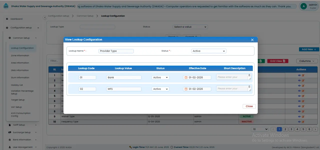320x150 pixels.
Task: Click the DWASA logo in the header
Action: point(6,6)
